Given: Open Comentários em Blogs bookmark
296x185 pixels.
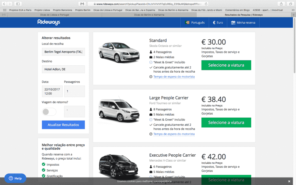Looking at the screenshot, I should pos(237,10).
